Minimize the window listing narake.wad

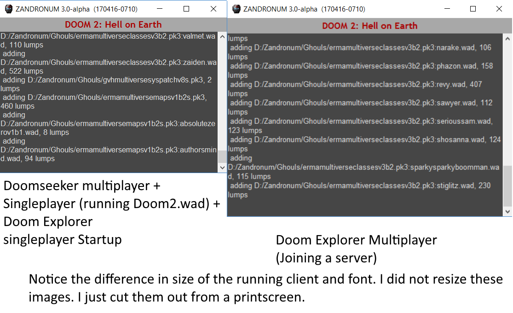tap(446, 9)
